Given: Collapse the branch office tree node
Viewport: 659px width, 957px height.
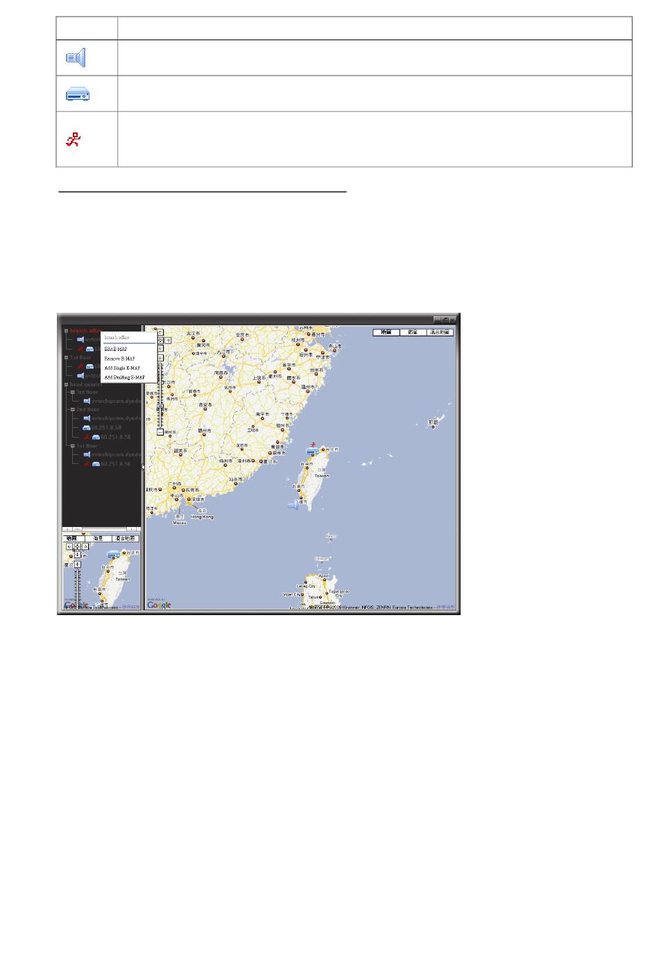Looking at the screenshot, I should 66,331.
